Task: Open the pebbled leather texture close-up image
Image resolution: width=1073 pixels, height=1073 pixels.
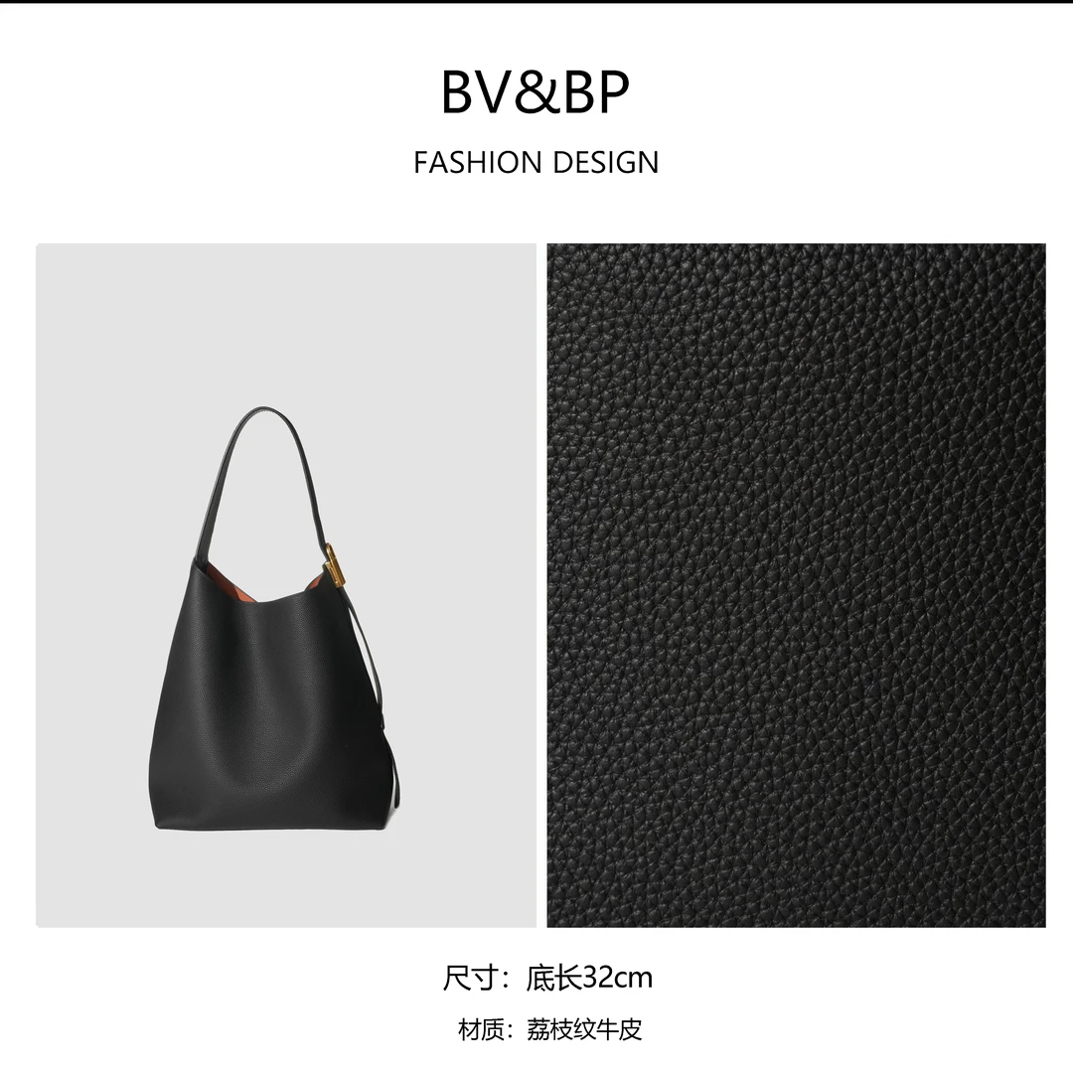Action: pos(796,586)
